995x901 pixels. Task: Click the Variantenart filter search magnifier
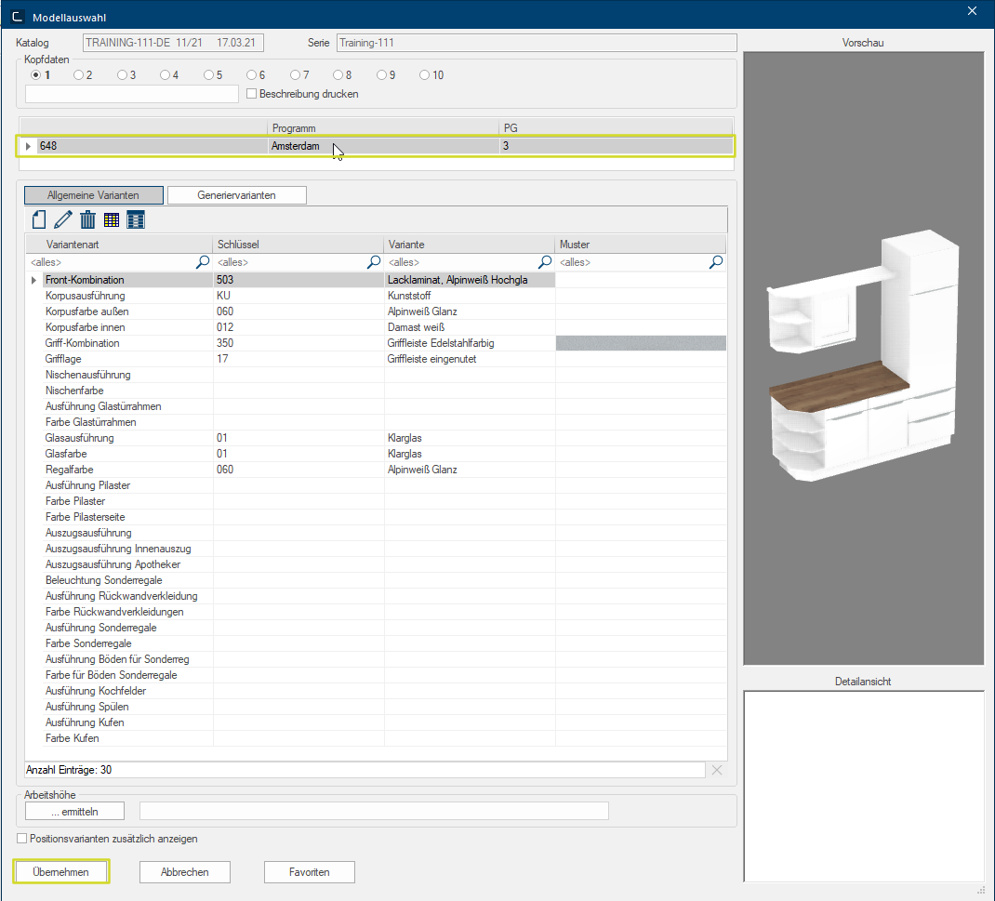click(203, 263)
